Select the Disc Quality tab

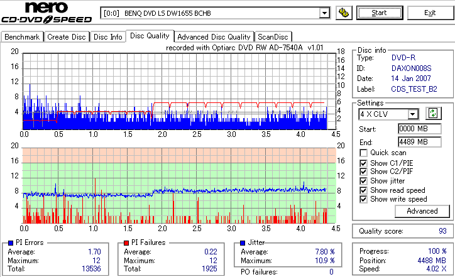point(150,36)
